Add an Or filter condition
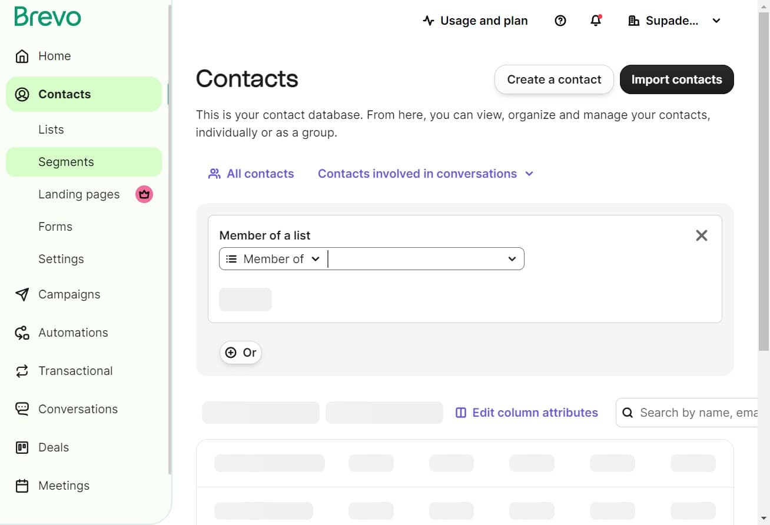The width and height of the screenshot is (770, 525). coord(240,353)
